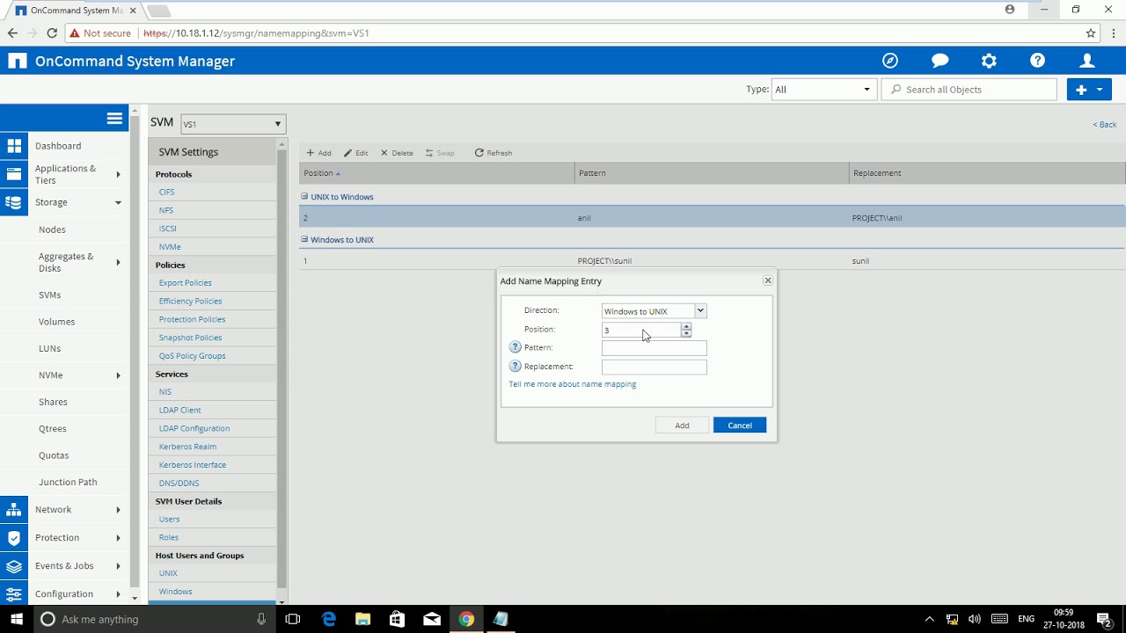
Task: Click the Applications & Tiers icon
Action: coord(14,174)
